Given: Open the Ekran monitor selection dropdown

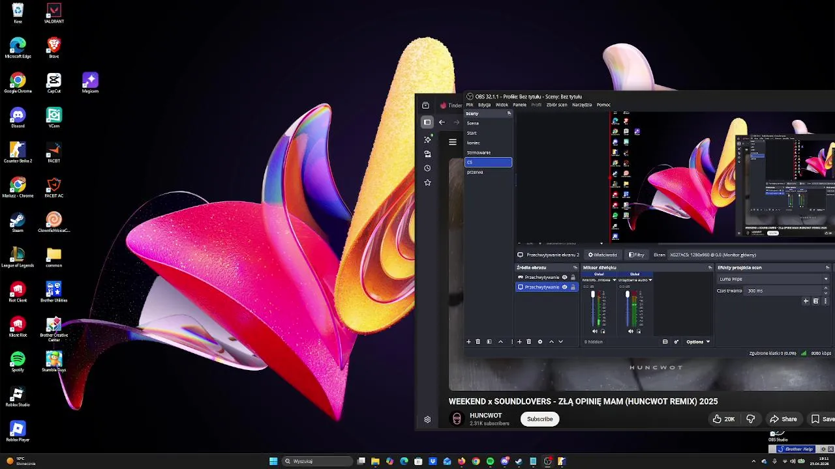Looking at the screenshot, I should (x=752, y=255).
